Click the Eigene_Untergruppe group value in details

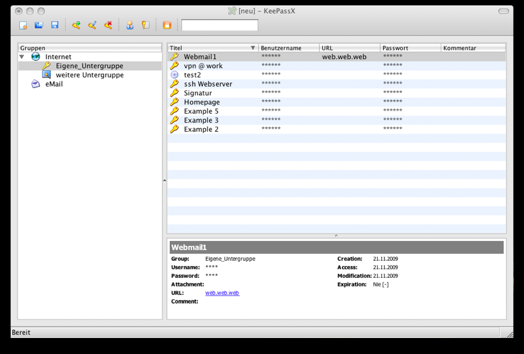pos(230,259)
